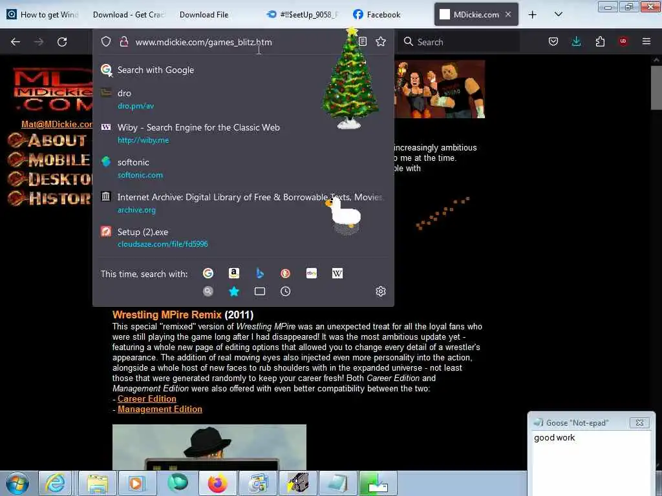Open the downloads arrow icon
Viewport: 662px width, 496px height.
click(576, 41)
